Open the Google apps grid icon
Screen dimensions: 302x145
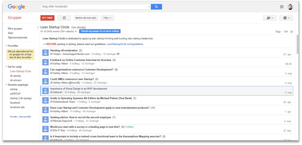coord(282,7)
